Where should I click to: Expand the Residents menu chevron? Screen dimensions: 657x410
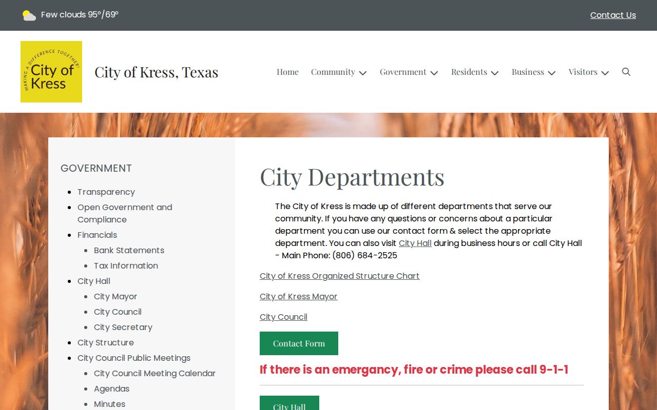(x=495, y=73)
